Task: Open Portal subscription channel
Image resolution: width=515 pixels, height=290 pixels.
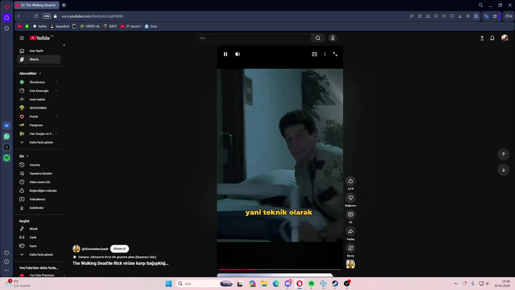Action: 39,116
